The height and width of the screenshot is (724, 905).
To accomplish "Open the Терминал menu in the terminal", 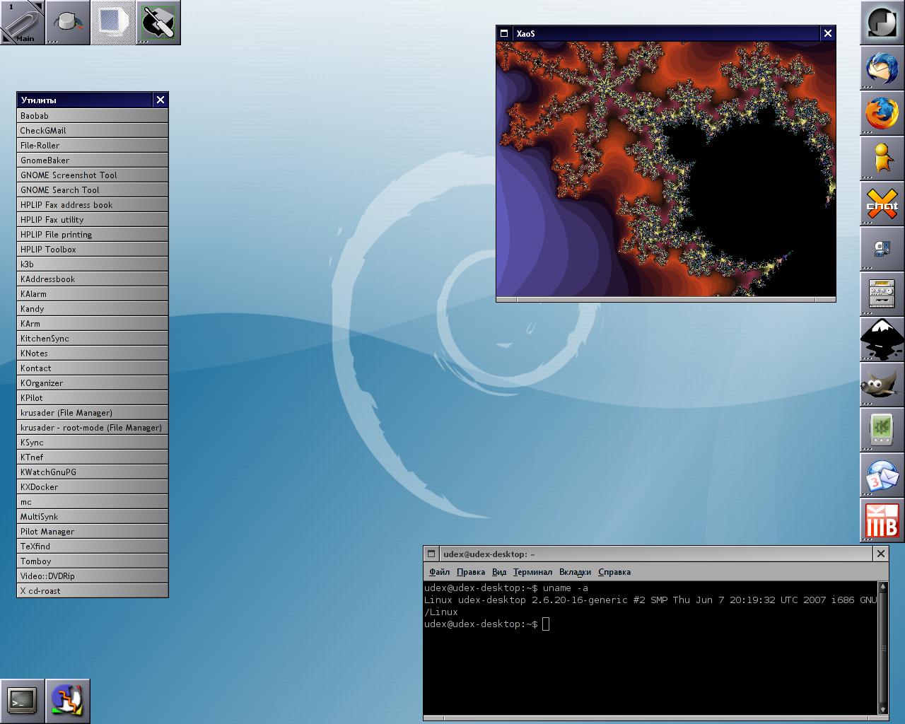I will click(532, 572).
